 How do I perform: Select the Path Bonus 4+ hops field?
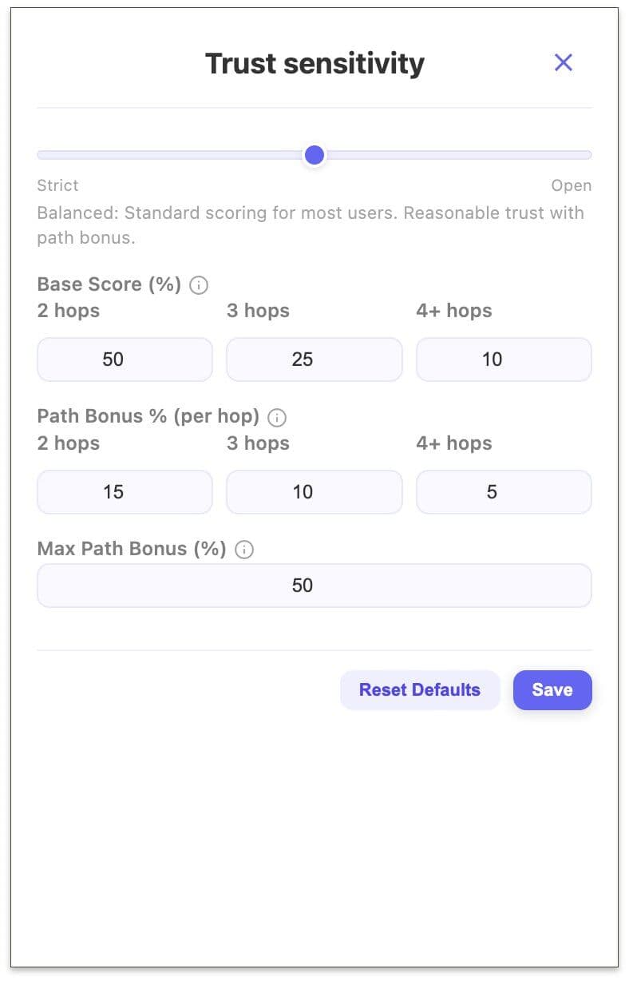coord(503,492)
